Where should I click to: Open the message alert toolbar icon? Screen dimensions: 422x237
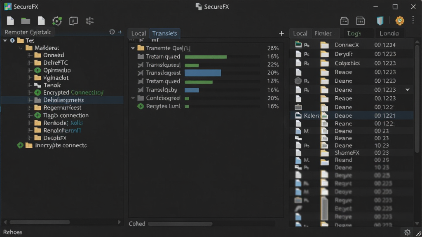pos(73,21)
